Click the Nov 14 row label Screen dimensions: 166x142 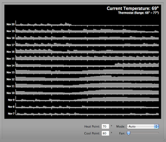pyautogui.click(x=10, y=66)
